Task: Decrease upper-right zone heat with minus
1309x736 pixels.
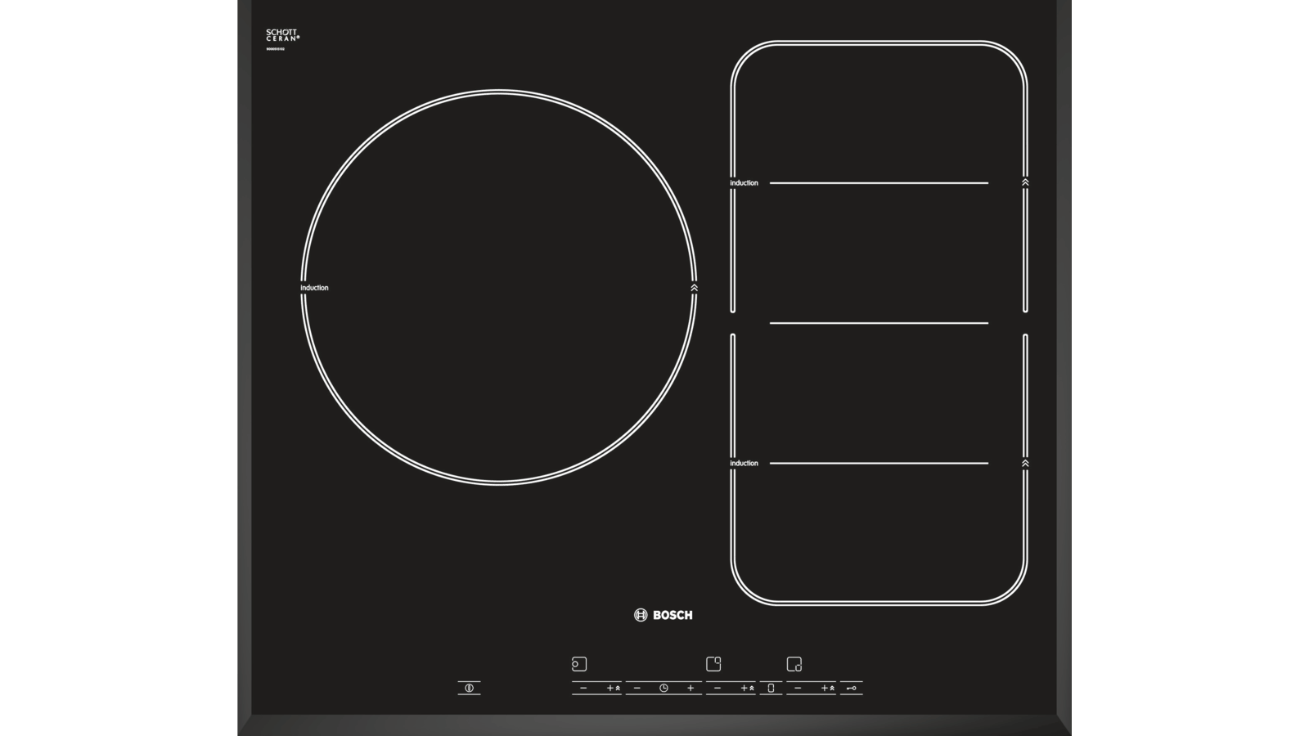Action: pos(717,689)
